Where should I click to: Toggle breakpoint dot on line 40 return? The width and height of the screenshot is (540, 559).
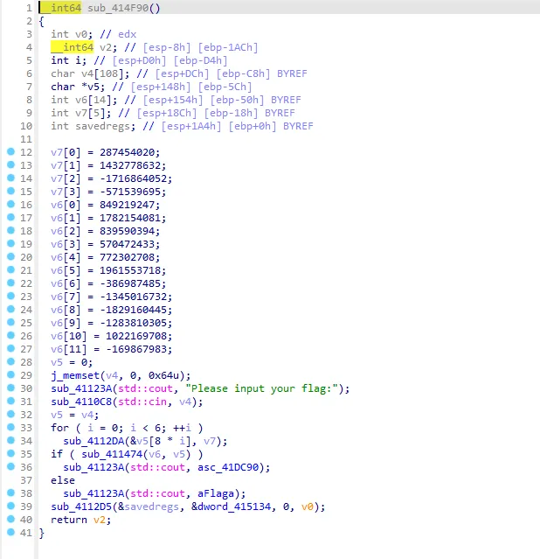point(10,520)
